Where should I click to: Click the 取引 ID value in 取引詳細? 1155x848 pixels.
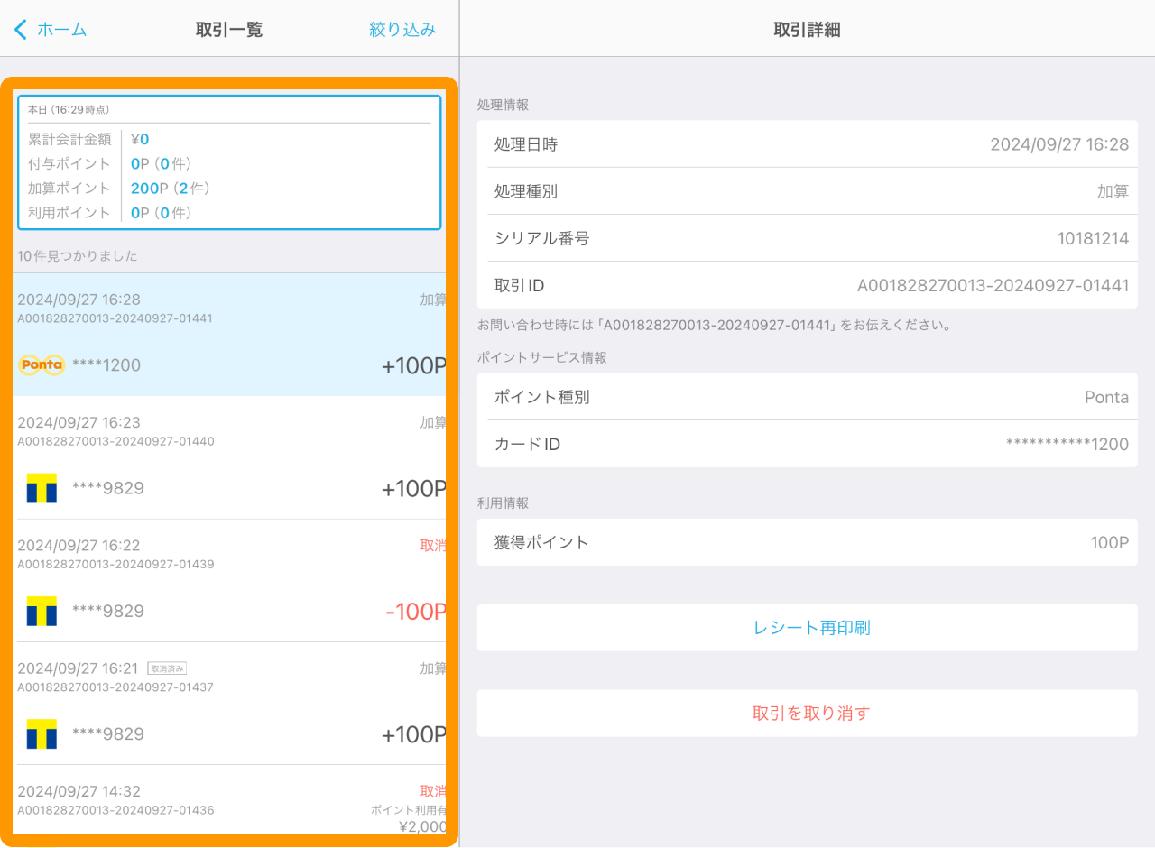993,286
